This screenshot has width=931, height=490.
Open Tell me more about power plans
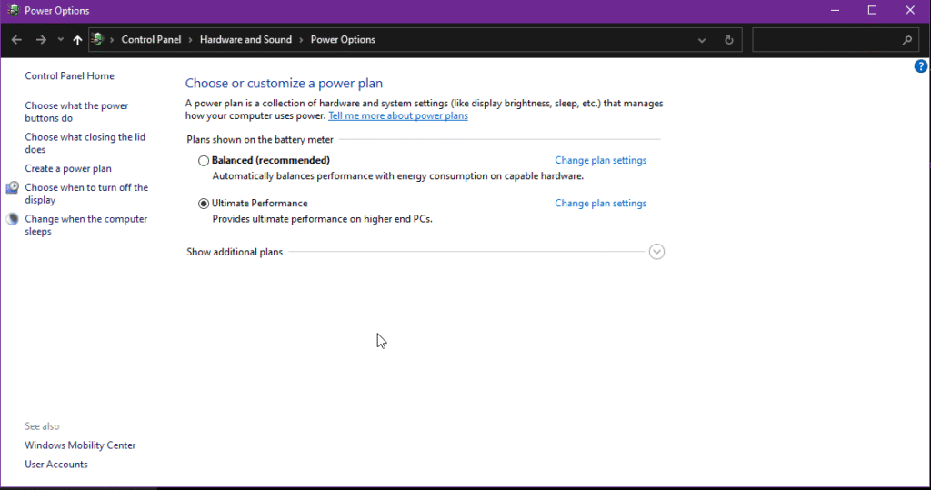[398, 115]
